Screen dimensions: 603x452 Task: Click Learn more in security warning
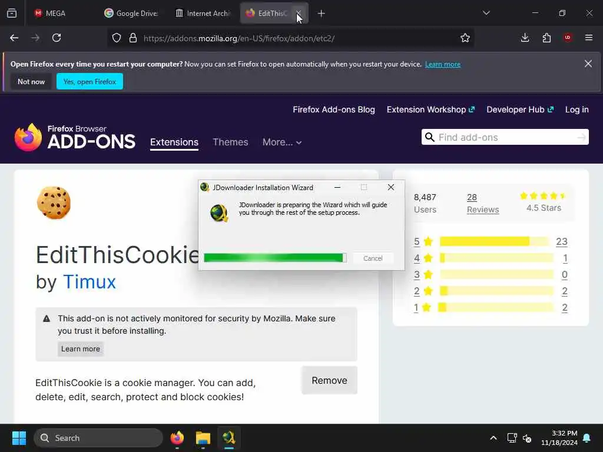click(80, 349)
